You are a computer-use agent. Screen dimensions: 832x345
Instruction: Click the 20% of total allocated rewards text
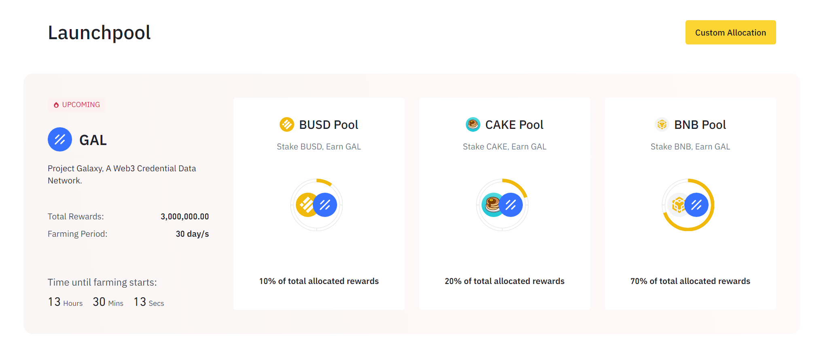504,281
